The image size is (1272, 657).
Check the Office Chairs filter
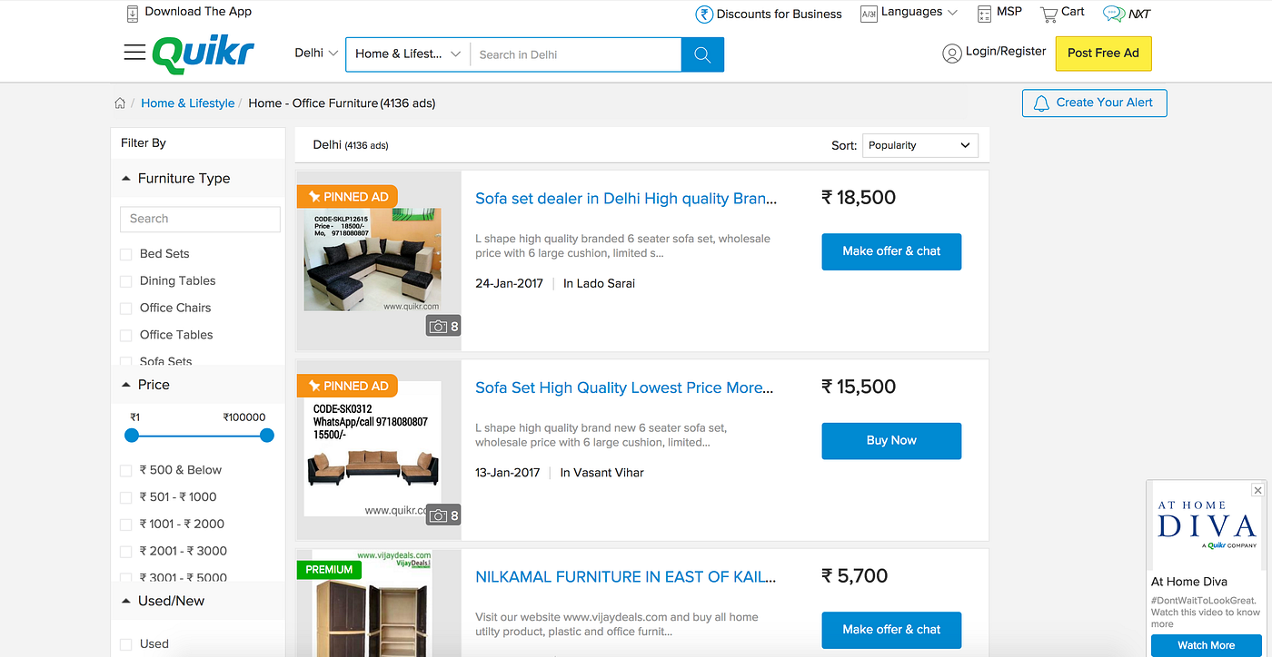pyautogui.click(x=126, y=309)
